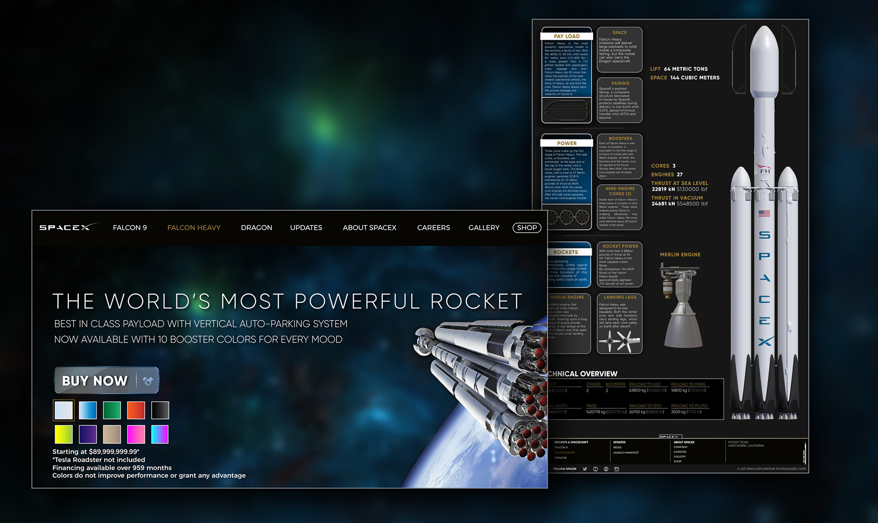Open About SpaceX in the top nav
The width and height of the screenshot is (878, 523).
click(369, 228)
